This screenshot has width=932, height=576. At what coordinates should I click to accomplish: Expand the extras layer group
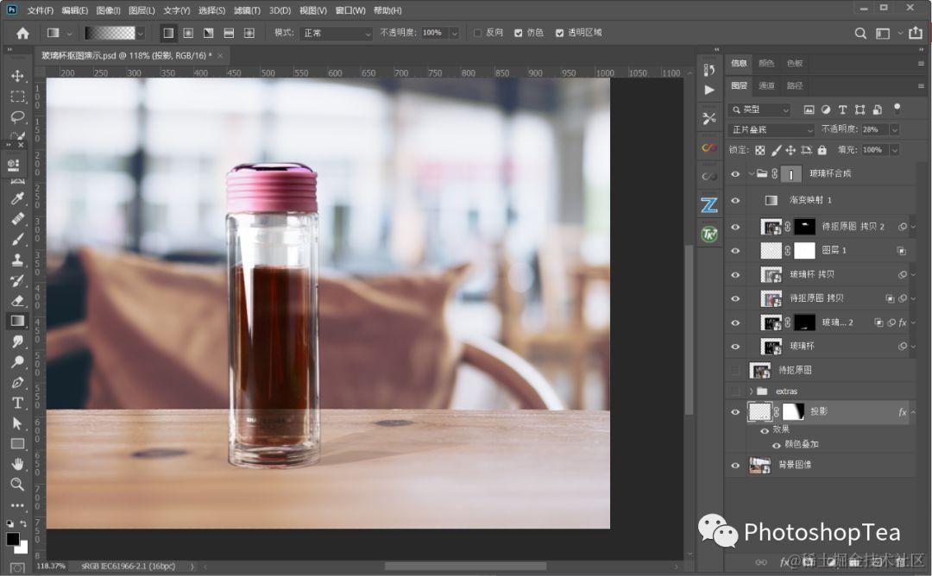[752, 391]
